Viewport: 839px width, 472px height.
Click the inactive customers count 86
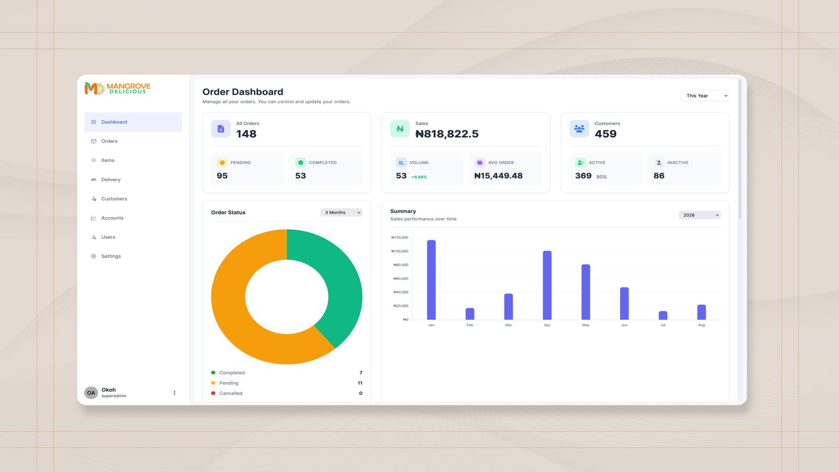[659, 176]
